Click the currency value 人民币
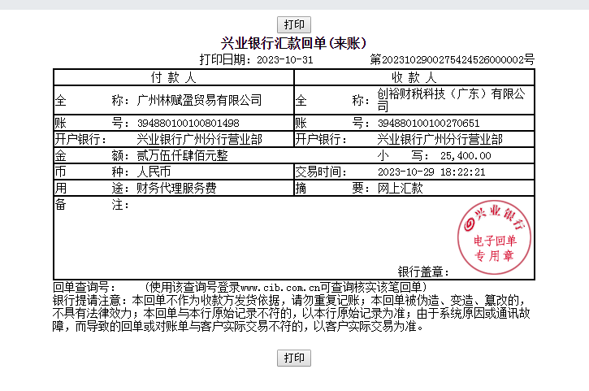The image size is (589, 391). coord(154,172)
